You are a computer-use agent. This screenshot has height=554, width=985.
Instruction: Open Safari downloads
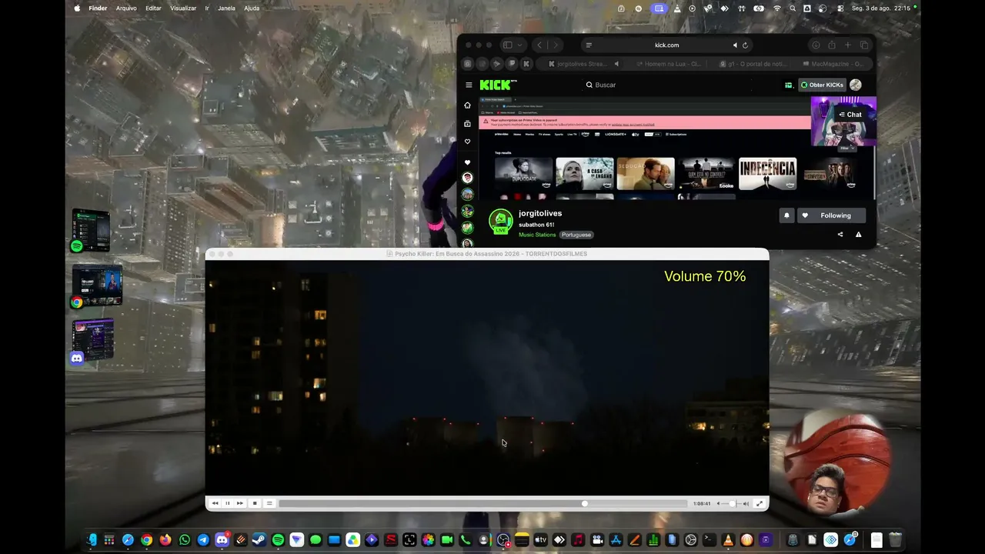[x=816, y=45]
